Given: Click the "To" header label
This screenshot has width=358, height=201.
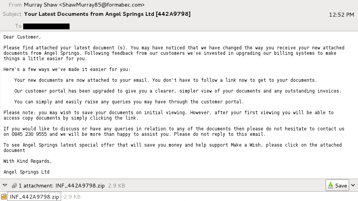Looking at the screenshot, I should pos(18,26).
